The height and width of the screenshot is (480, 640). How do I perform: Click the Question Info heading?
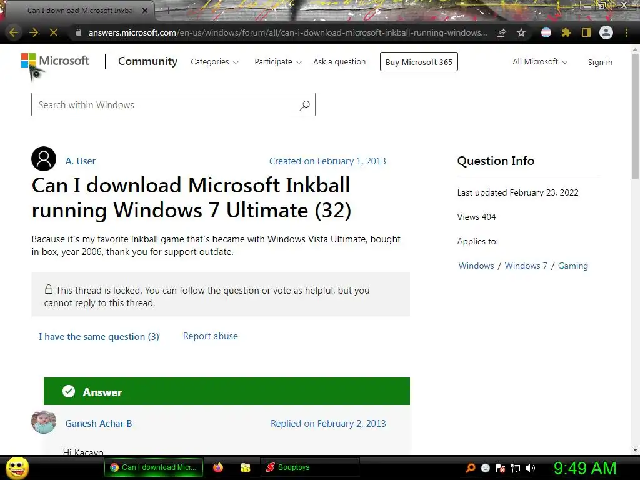tap(496, 161)
